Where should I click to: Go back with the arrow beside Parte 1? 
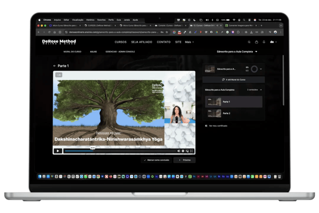pos(54,66)
